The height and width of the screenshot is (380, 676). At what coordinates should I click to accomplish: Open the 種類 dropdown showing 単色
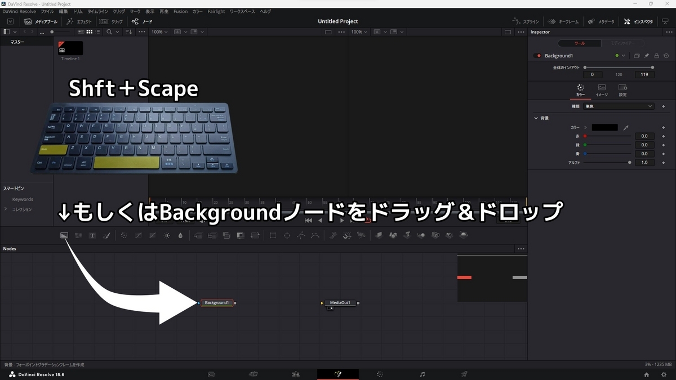click(618, 106)
